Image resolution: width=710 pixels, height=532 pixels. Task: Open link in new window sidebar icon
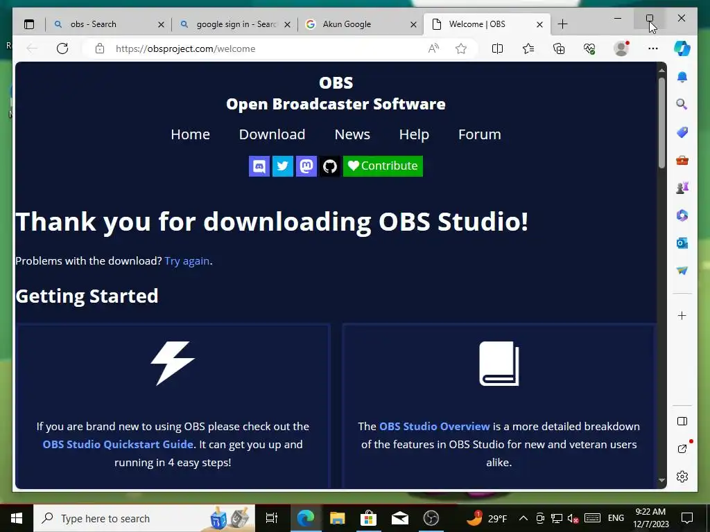click(682, 449)
